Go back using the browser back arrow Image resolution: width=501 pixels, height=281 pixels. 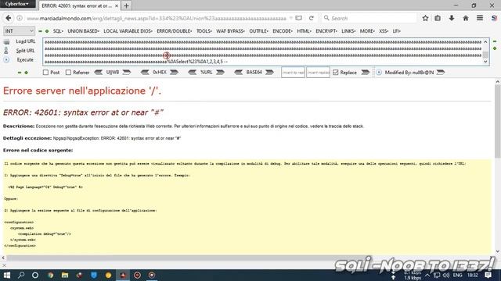[9, 18]
